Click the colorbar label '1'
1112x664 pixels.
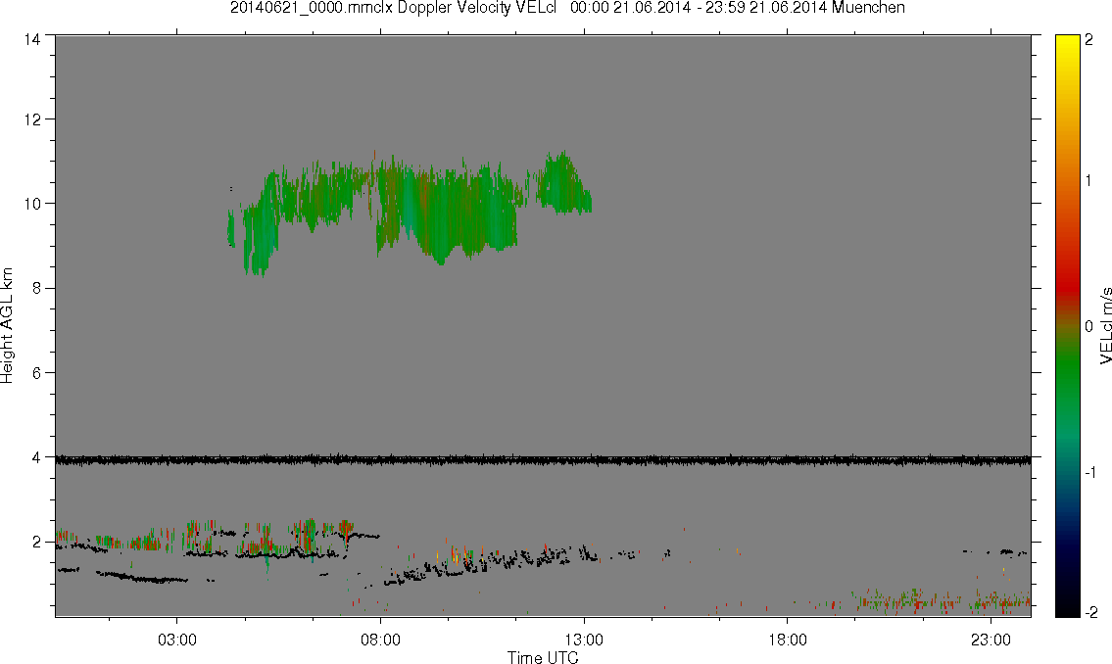point(1089,181)
